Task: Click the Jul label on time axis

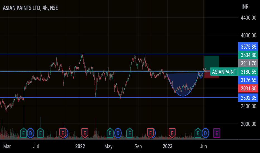Action: (36, 146)
